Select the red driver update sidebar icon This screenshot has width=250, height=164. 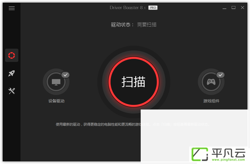coord(12,55)
